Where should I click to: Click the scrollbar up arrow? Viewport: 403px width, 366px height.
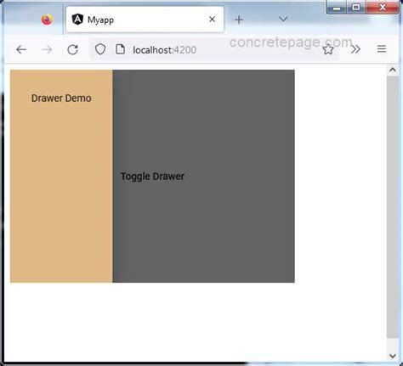click(x=393, y=70)
